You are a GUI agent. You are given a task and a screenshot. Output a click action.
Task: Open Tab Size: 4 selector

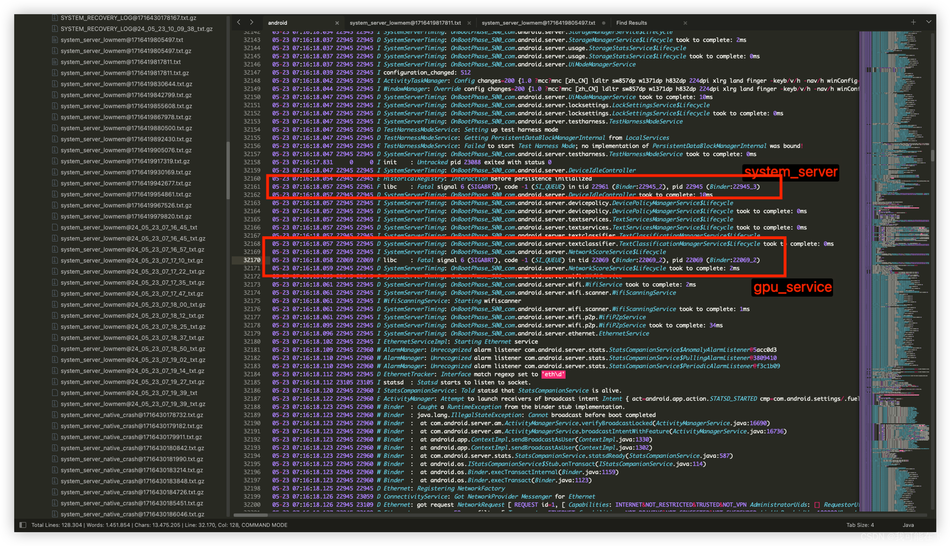[860, 525]
